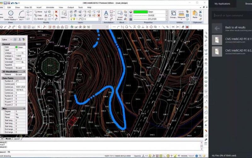The width and height of the screenshot is (252, 158).
Task: Click the 3-Point Arc tool
Action: [21, 14]
